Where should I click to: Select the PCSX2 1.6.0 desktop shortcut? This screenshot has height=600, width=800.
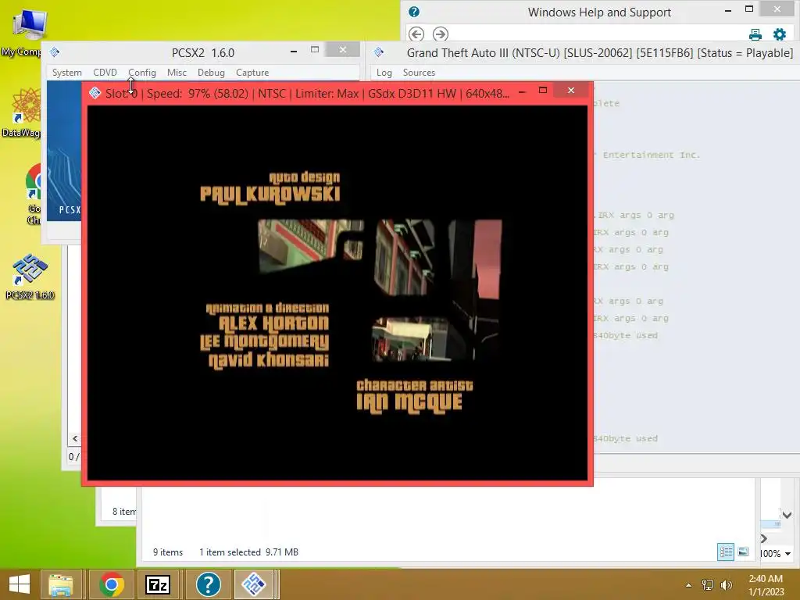point(30,276)
